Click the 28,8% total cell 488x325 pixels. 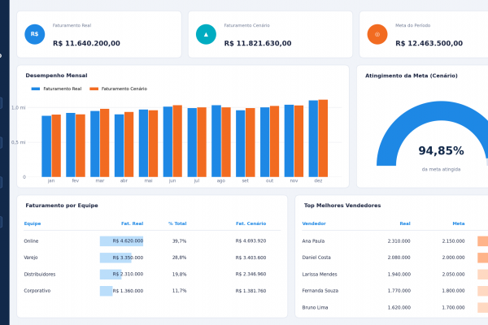click(179, 258)
